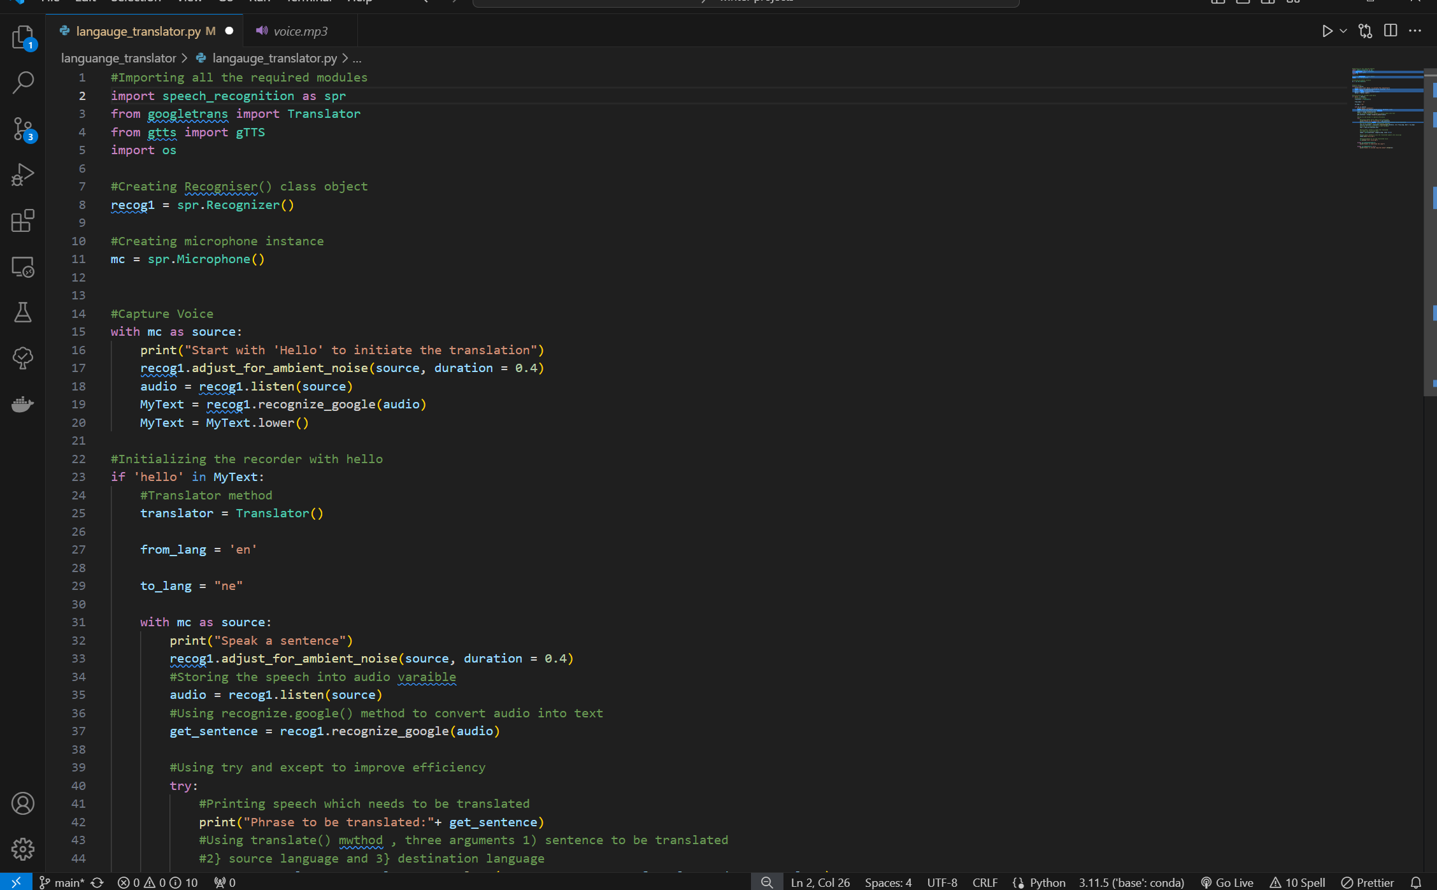Open problems panel from errors and warnings count
1437x890 pixels.
point(158,882)
